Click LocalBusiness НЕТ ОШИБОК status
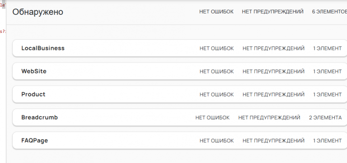 [217, 48]
